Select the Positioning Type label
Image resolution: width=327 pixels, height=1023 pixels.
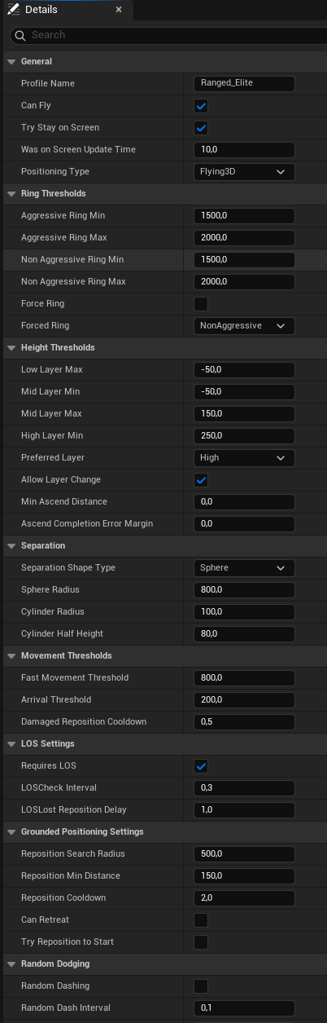pos(55,172)
